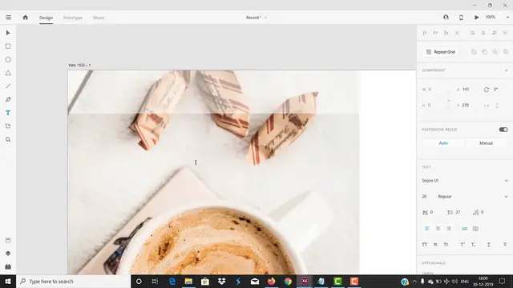Choose Area Text mode
513x288 pixels.
coord(475,229)
